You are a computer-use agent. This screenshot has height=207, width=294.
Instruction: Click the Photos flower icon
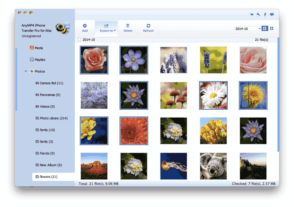32,71
